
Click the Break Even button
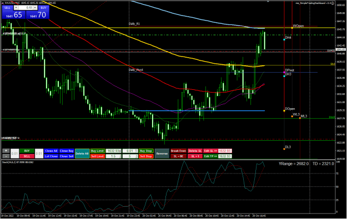click(178, 151)
